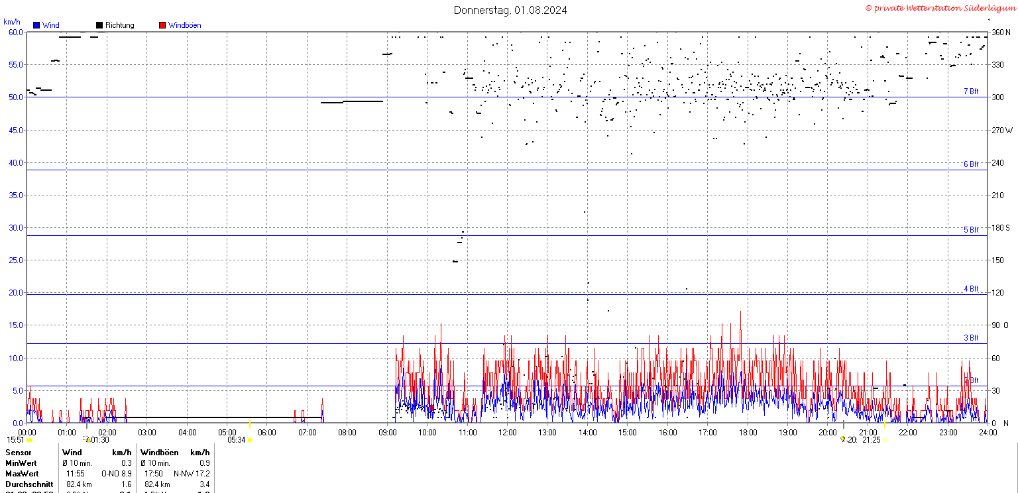Image resolution: width=1018 pixels, height=493 pixels.
Task: Click the yellow sunrise icon at 05:34
Action: tap(250, 439)
